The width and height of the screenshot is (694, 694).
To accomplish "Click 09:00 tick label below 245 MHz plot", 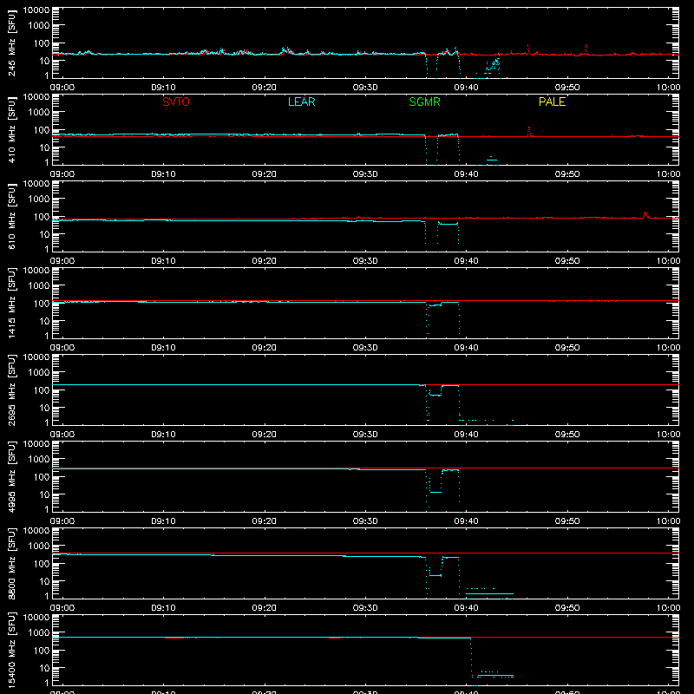I will (62, 88).
